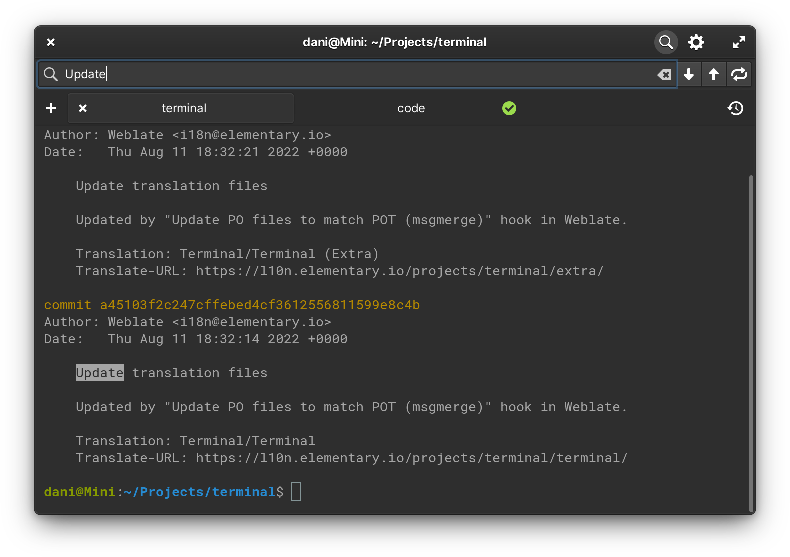
Task: Click the Date 18:32:21 line
Action: [196, 152]
